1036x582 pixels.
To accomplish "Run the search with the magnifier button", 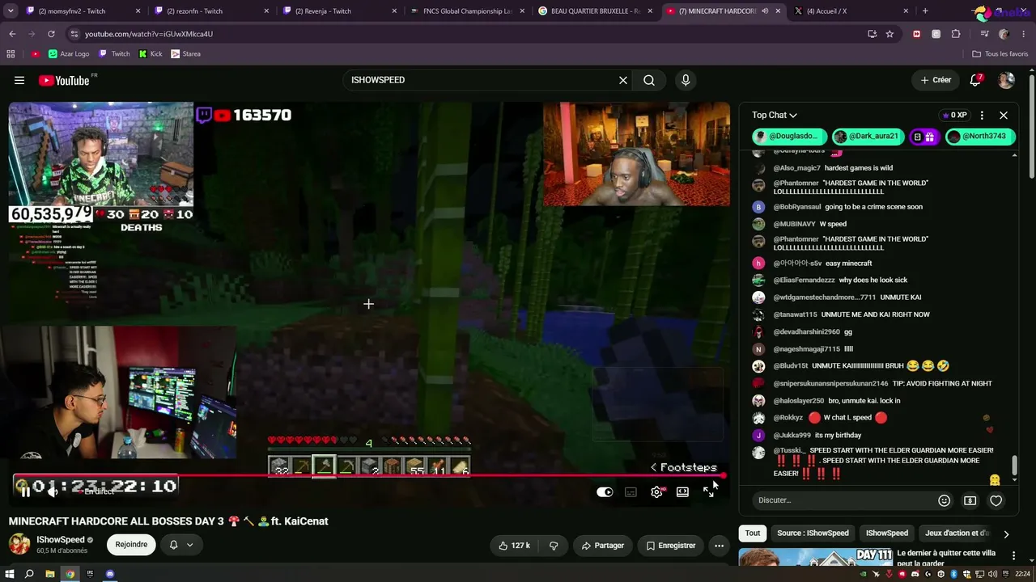I will (x=649, y=80).
